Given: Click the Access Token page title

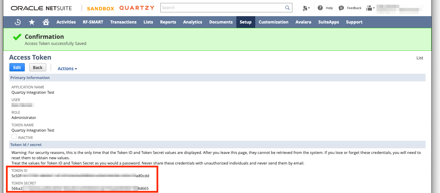Looking at the screenshot, I should [30, 57].
